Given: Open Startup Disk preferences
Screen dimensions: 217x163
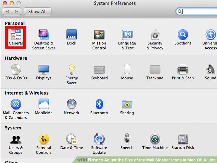Looking at the screenshot, I should point(183,142).
